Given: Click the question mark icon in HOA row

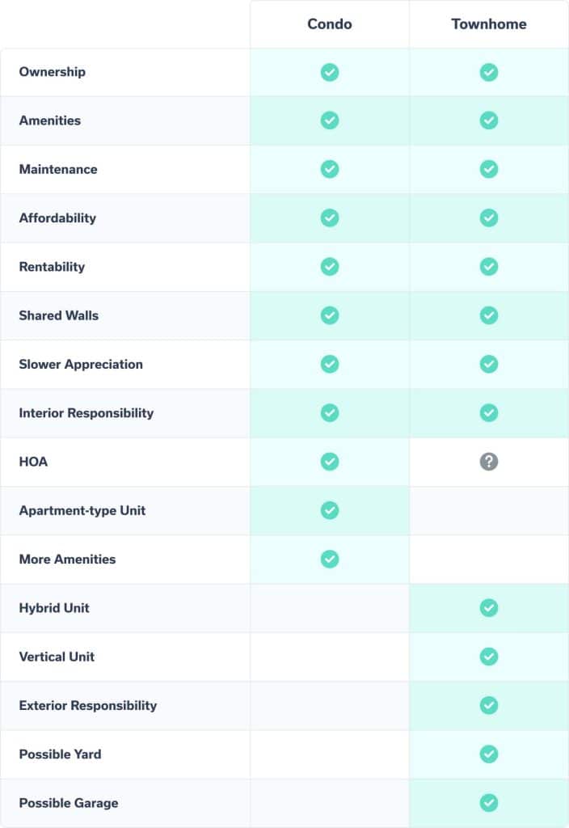Looking at the screenshot, I should 489,462.
